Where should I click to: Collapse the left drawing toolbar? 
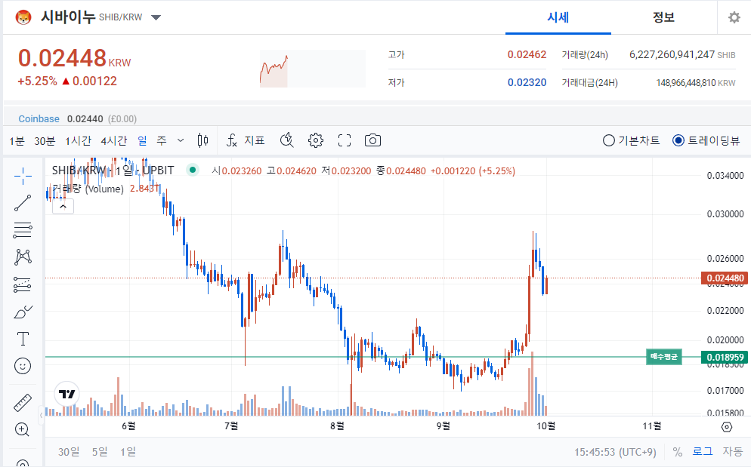tap(42, 416)
